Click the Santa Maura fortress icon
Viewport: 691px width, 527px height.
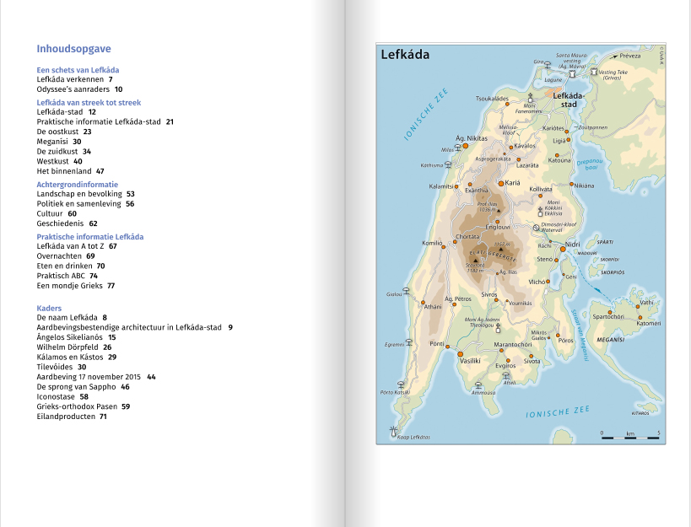[x=572, y=73]
